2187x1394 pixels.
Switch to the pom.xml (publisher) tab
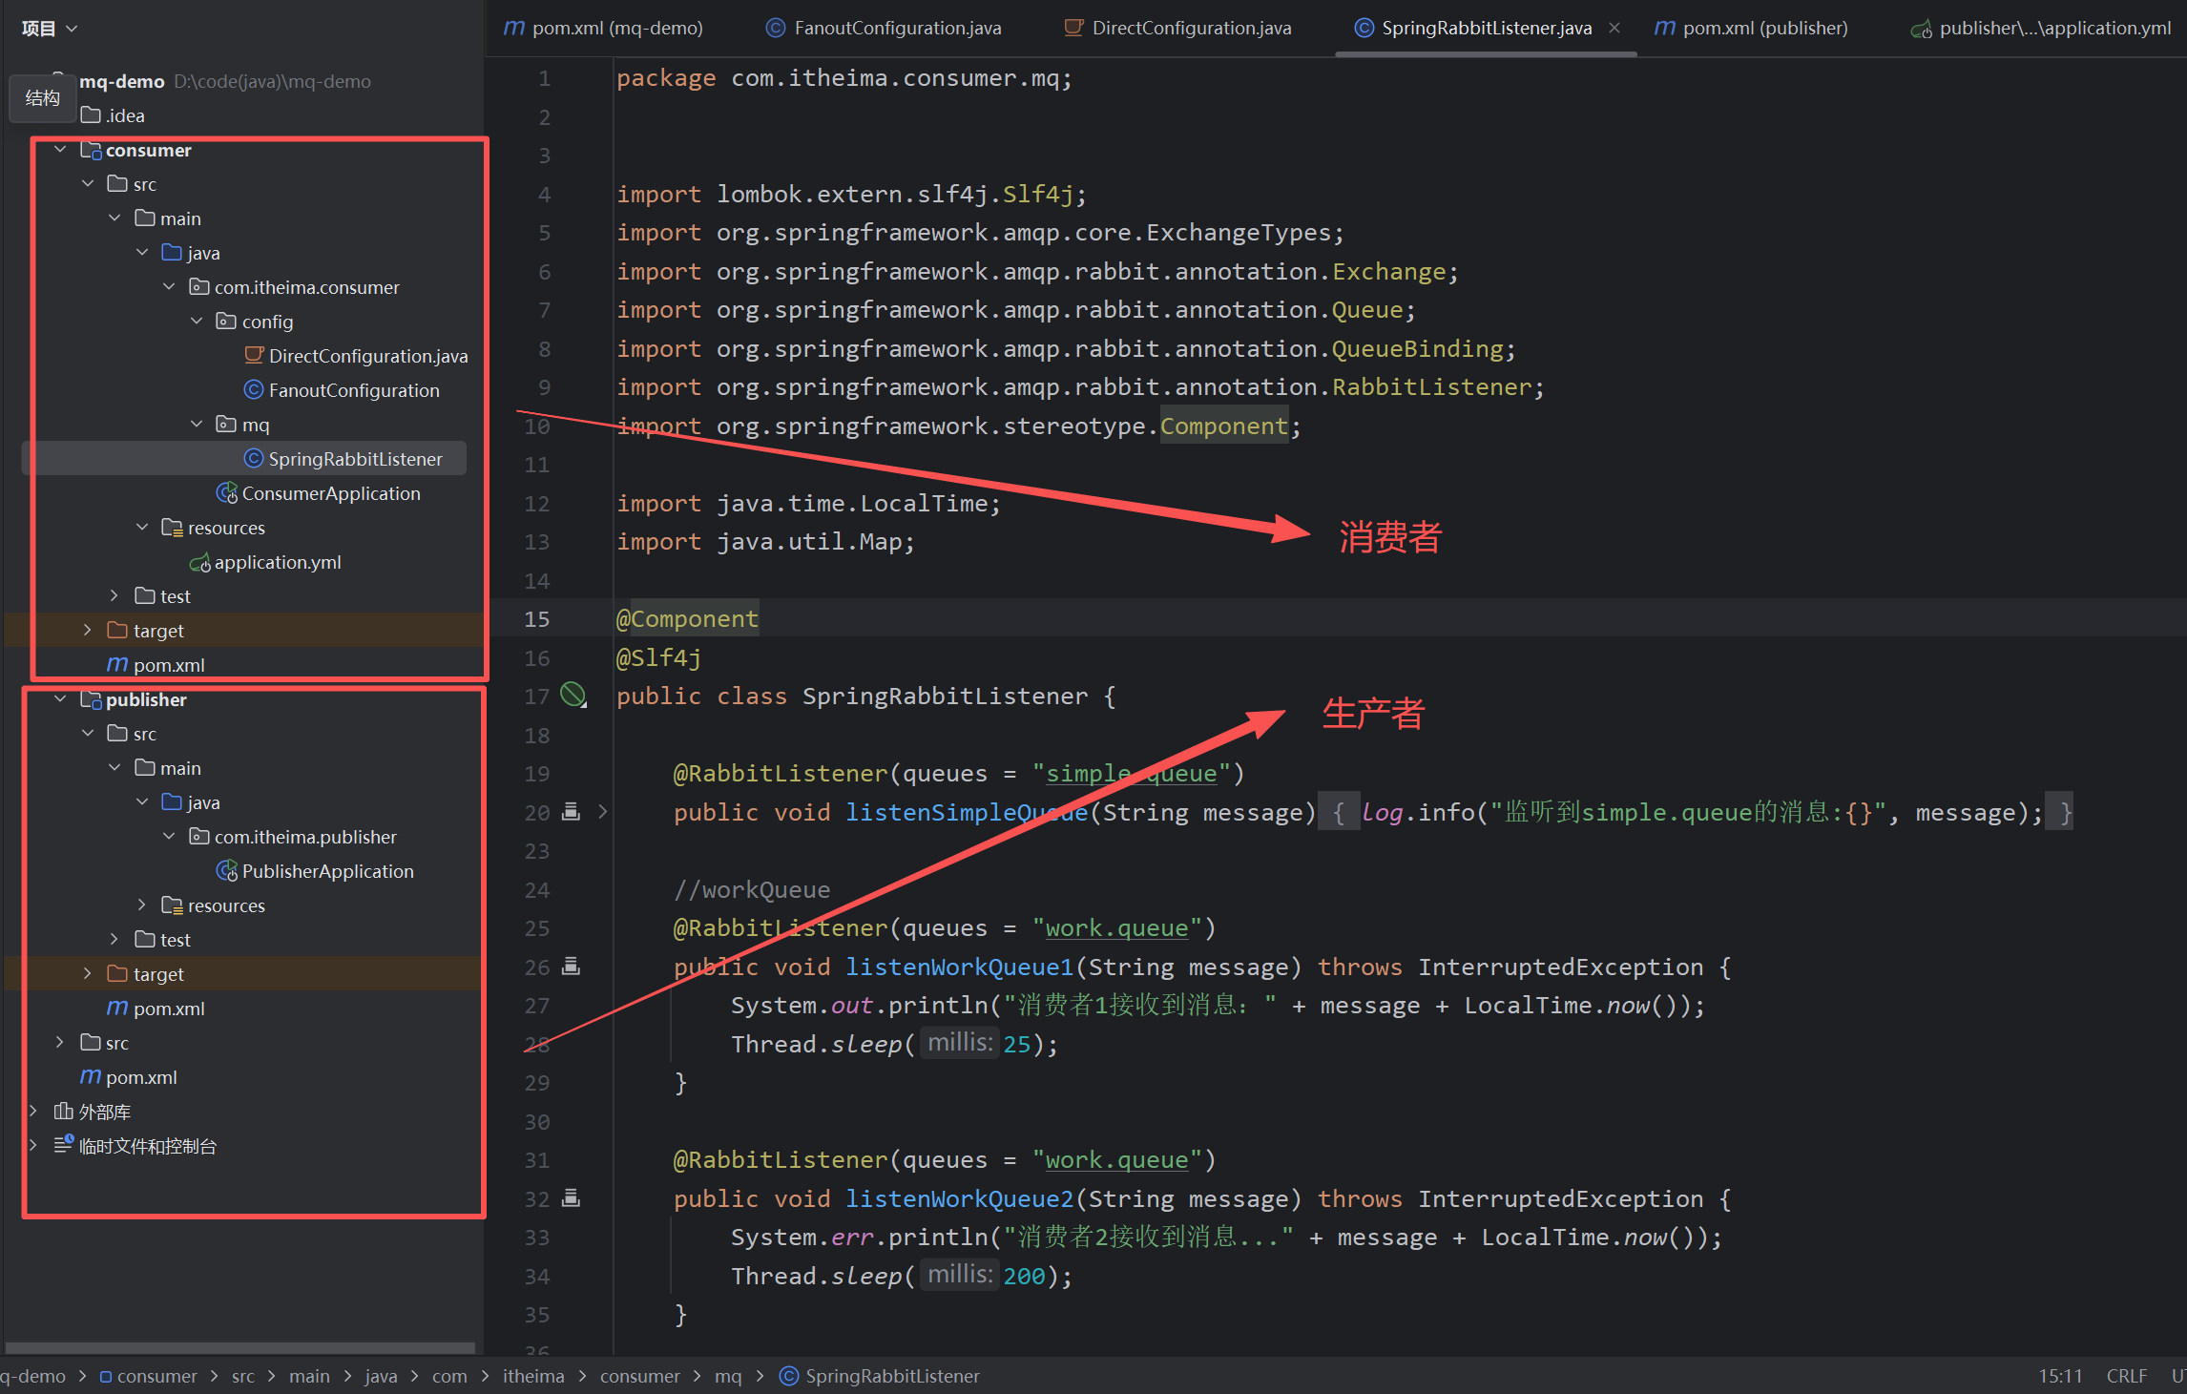click(x=1763, y=29)
